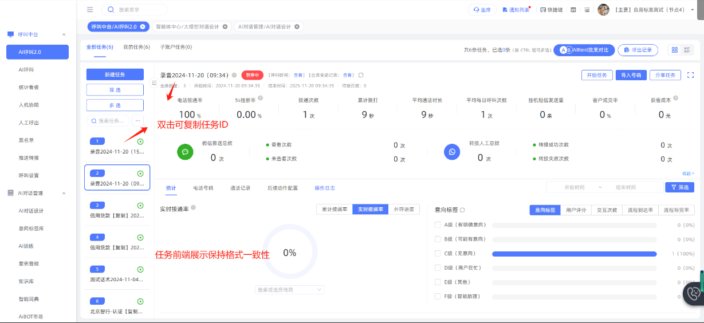Click play icon on task 1 card
The height and width of the screenshot is (323, 704).
point(140,141)
